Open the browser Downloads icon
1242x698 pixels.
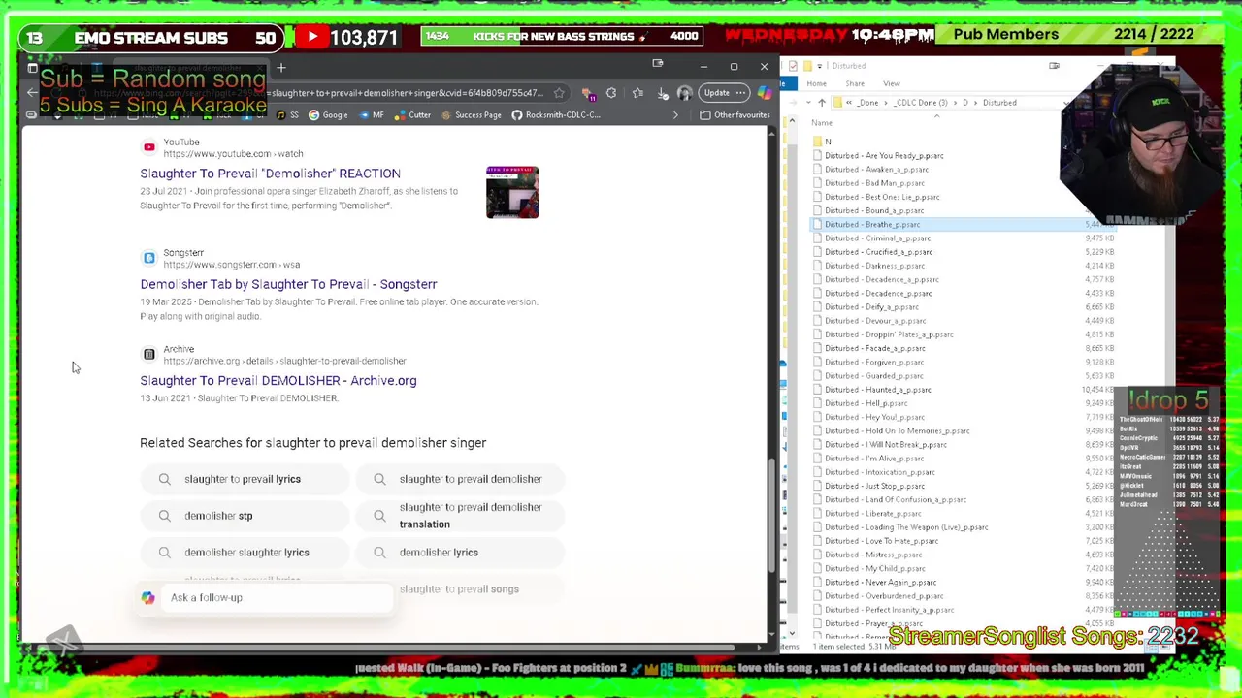tap(663, 93)
